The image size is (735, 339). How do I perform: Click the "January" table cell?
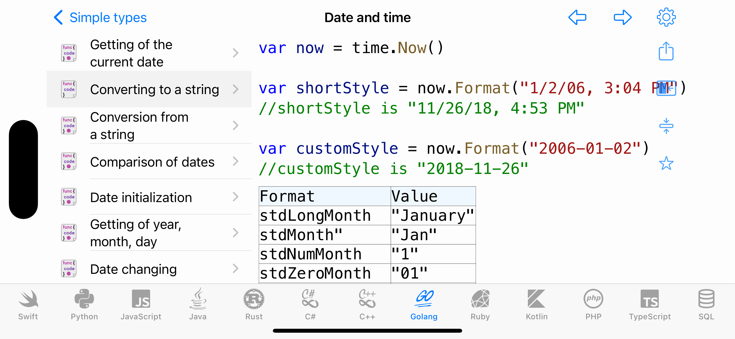point(433,215)
